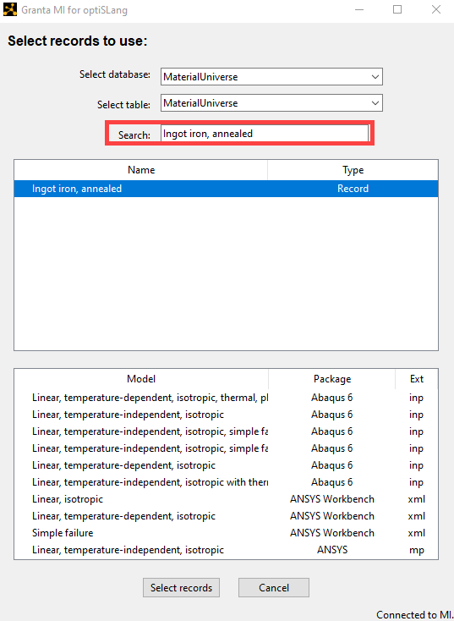
Task: Click into the Search text field
Action: point(265,134)
